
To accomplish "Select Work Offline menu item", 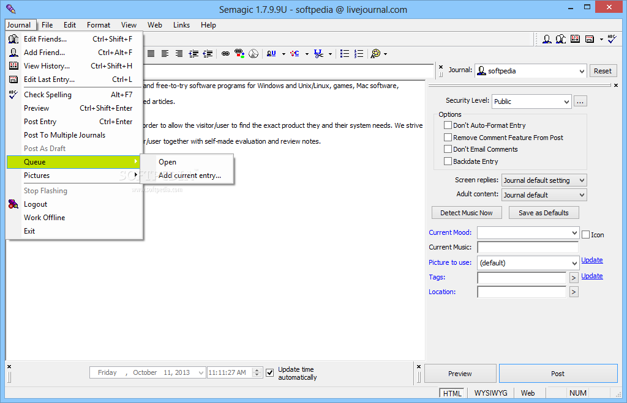I will [74, 218].
